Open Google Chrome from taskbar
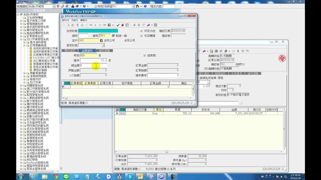 click(x=55, y=176)
